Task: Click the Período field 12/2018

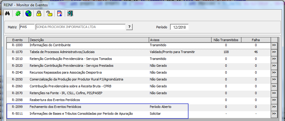Action: click(x=180, y=27)
